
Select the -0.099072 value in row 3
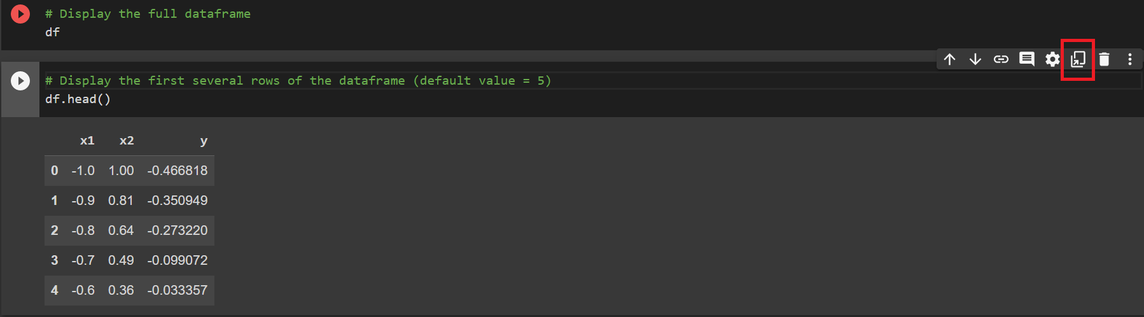[178, 260]
